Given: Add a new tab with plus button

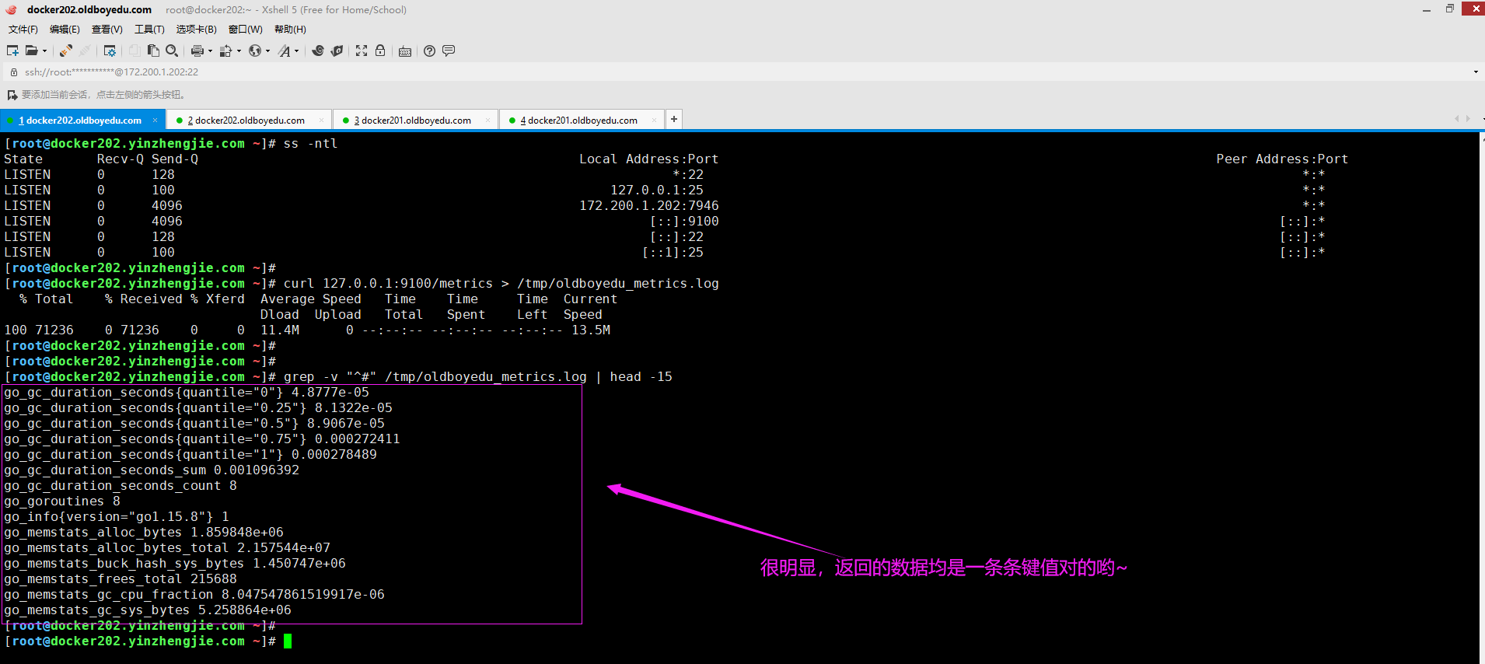Looking at the screenshot, I should (674, 119).
